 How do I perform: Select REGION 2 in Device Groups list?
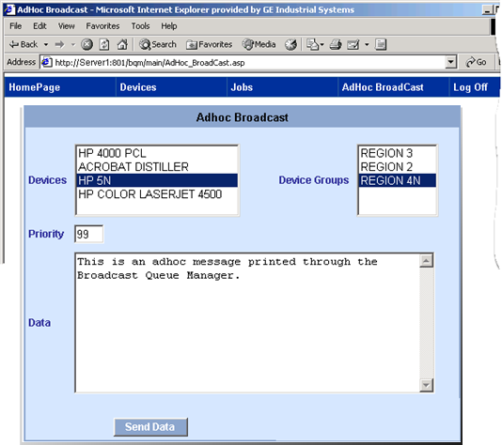pos(397,167)
